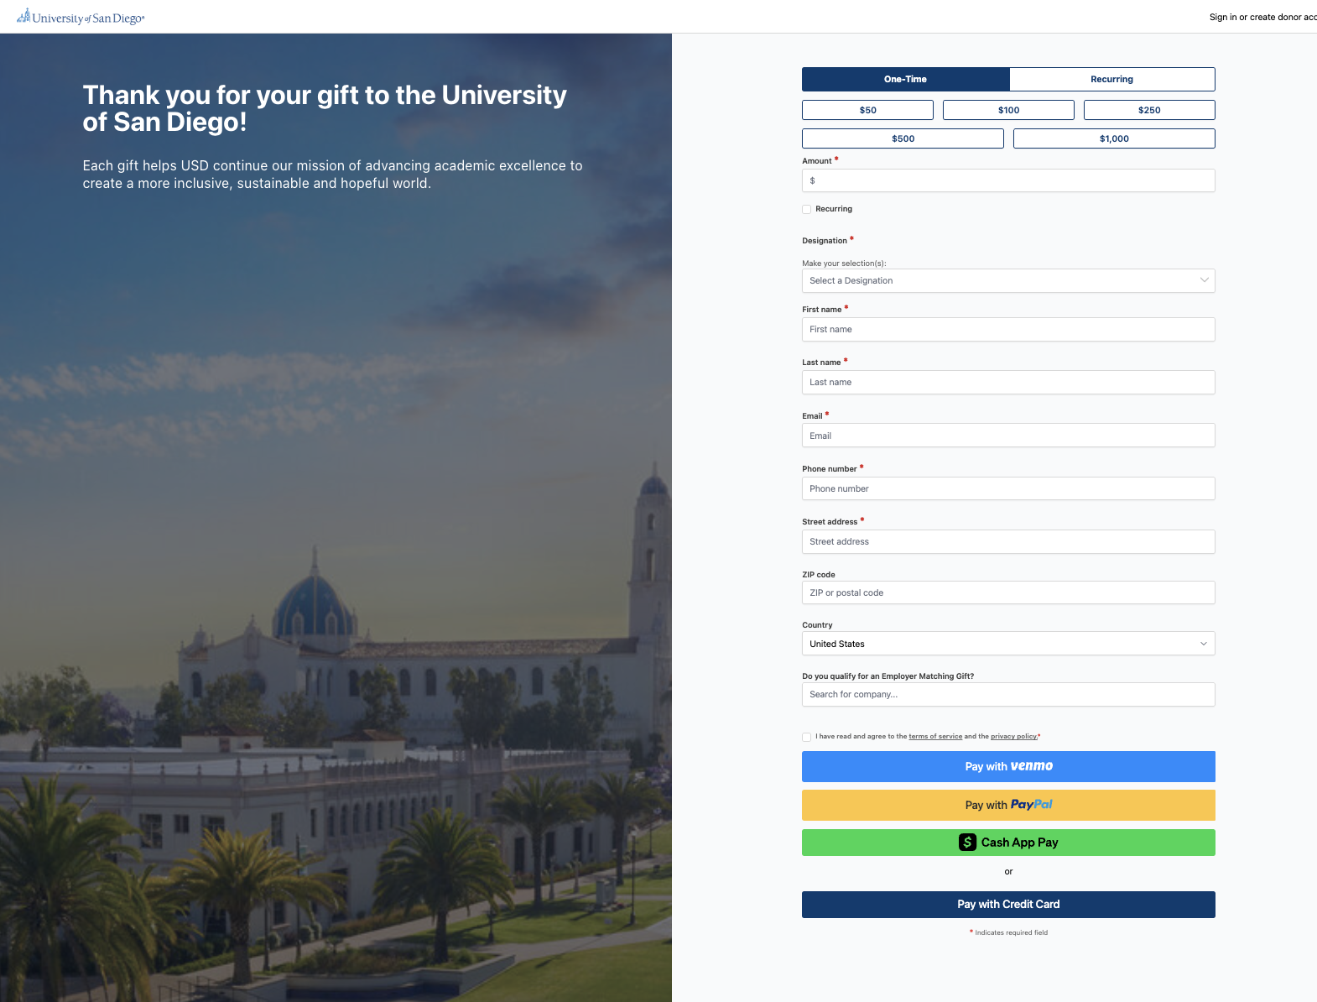The width and height of the screenshot is (1317, 1002).
Task: Click the Cash App Pay button
Action: click(x=1008, y=843)
